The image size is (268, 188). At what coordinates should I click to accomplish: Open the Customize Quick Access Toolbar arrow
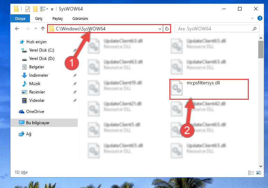pos(52,9)
